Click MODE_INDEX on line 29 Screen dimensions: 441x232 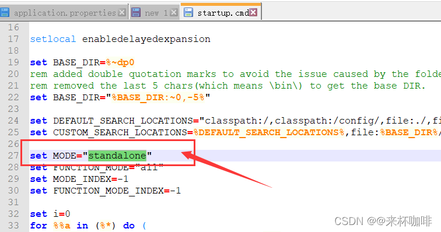[x=82, y=179]
